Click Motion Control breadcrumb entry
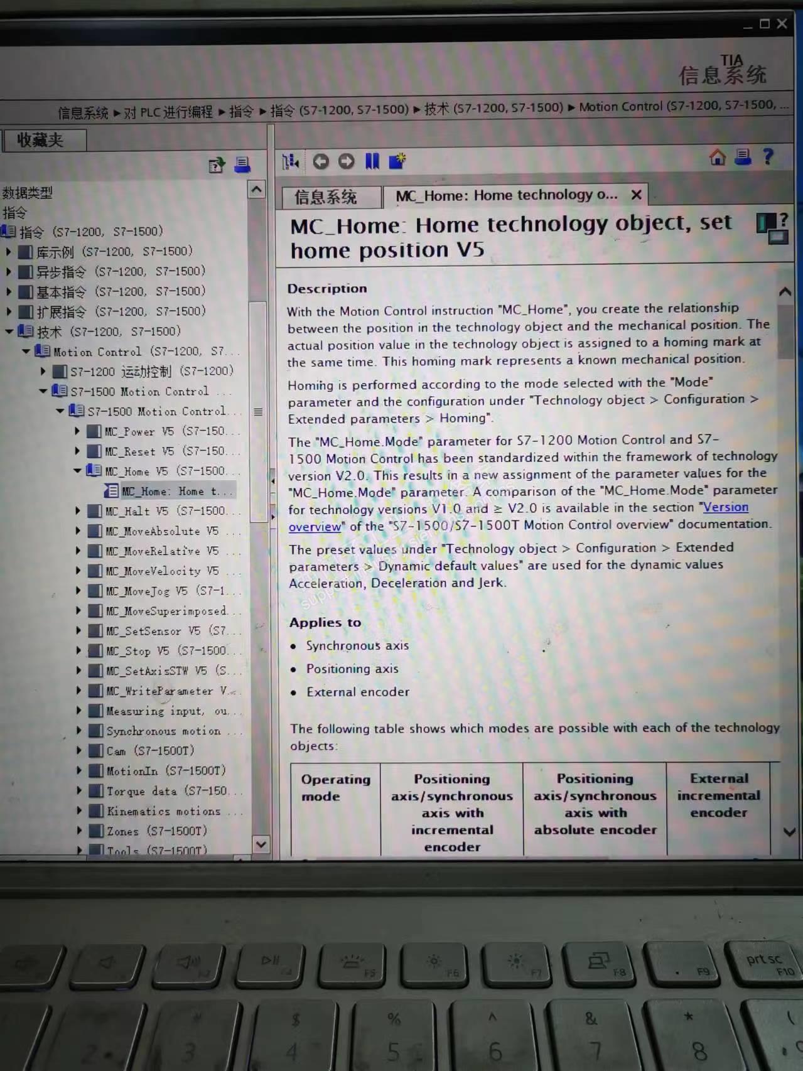 point(683,106)
